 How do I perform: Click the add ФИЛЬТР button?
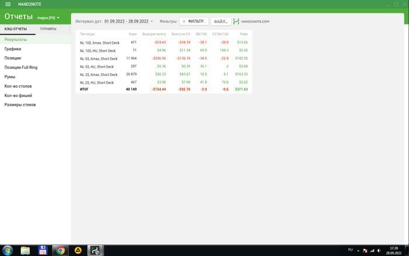(194, 22)
